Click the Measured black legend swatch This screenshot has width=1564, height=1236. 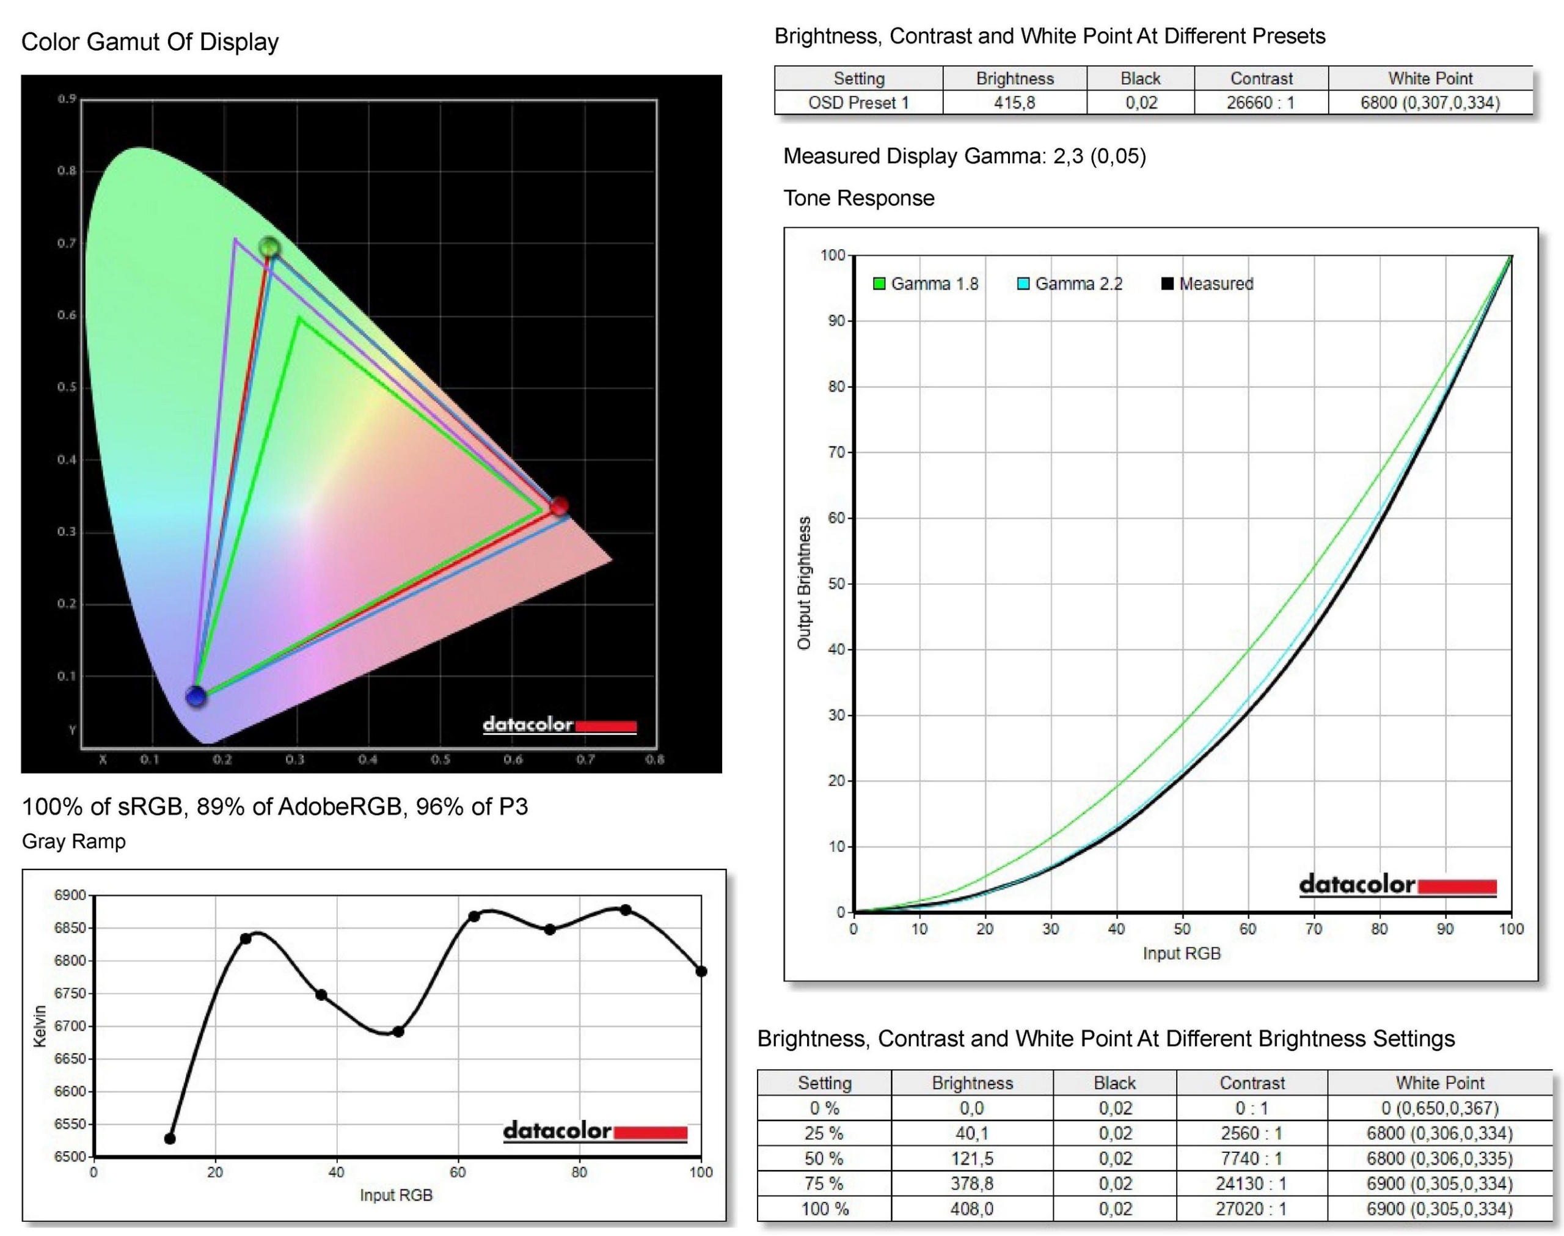pyautogui.click(x=1167, y=283)
